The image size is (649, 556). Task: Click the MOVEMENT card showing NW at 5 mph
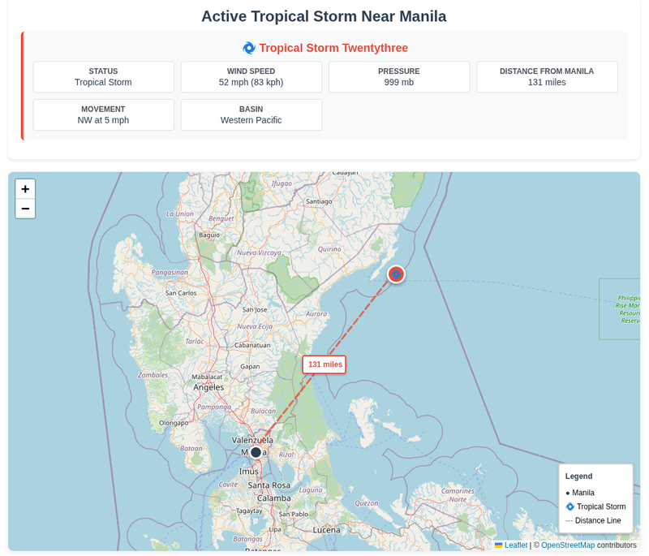pos(103,114)
